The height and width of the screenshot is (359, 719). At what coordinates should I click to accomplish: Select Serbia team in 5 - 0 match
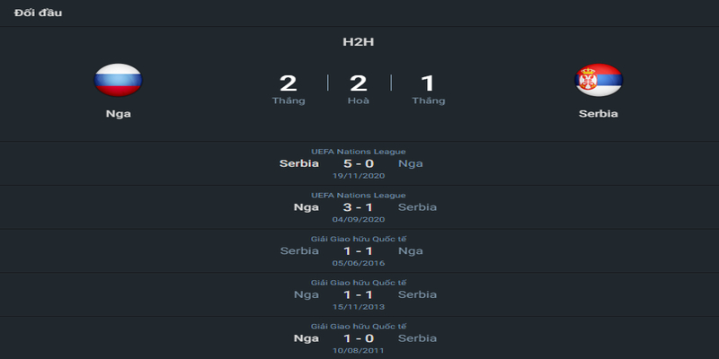point(299,163)
